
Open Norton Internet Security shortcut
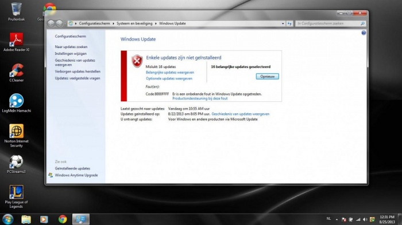point(17,136)
